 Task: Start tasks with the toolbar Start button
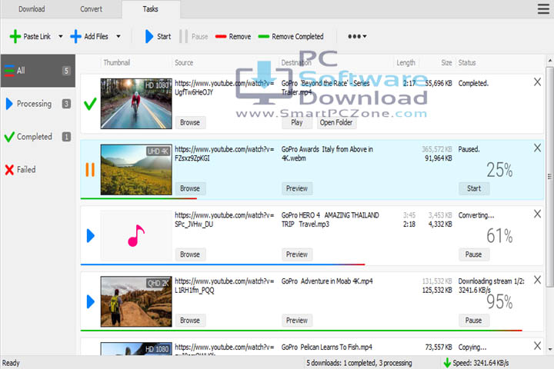click(x=158, y=36)
